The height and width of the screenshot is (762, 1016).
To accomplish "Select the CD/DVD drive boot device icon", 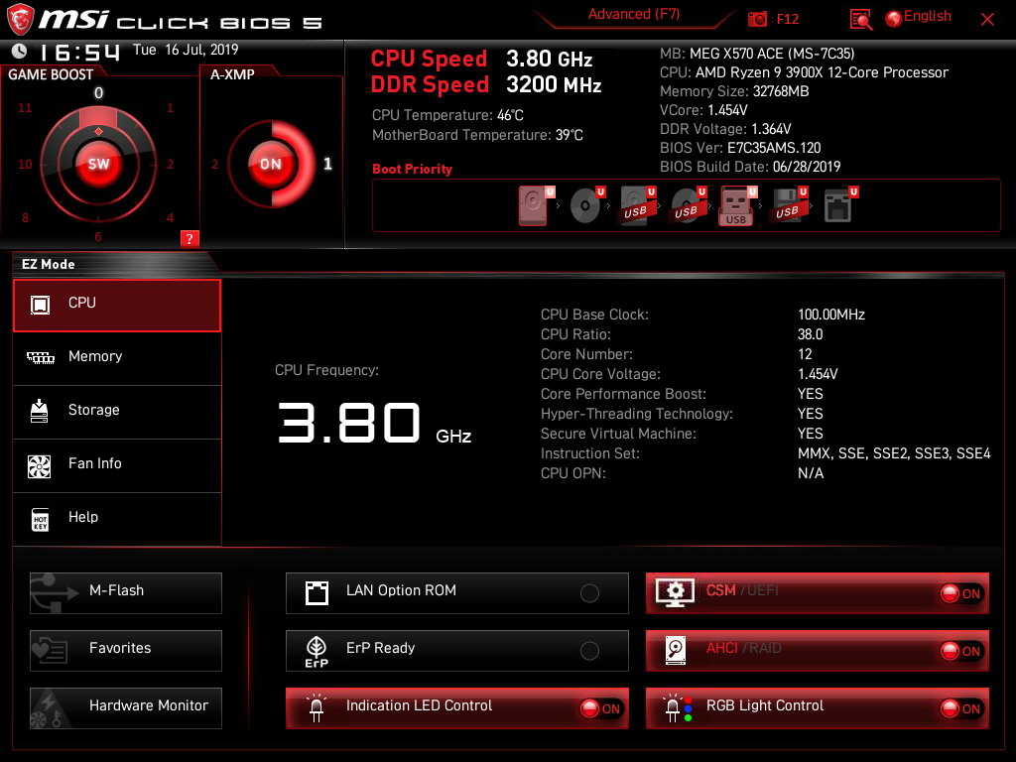I will coord(585,205).
